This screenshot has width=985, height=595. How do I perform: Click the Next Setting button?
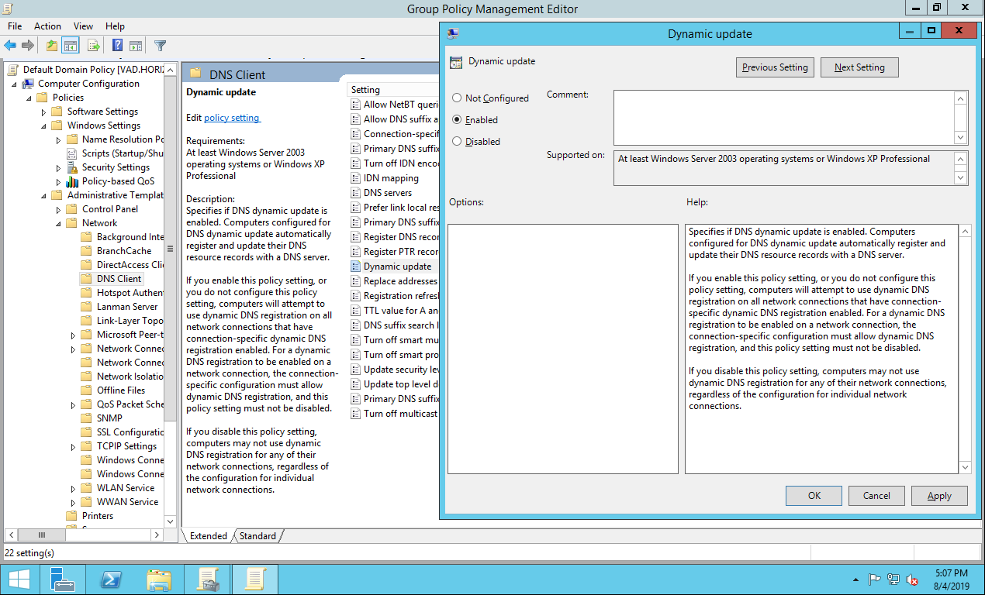pos(859,67)
